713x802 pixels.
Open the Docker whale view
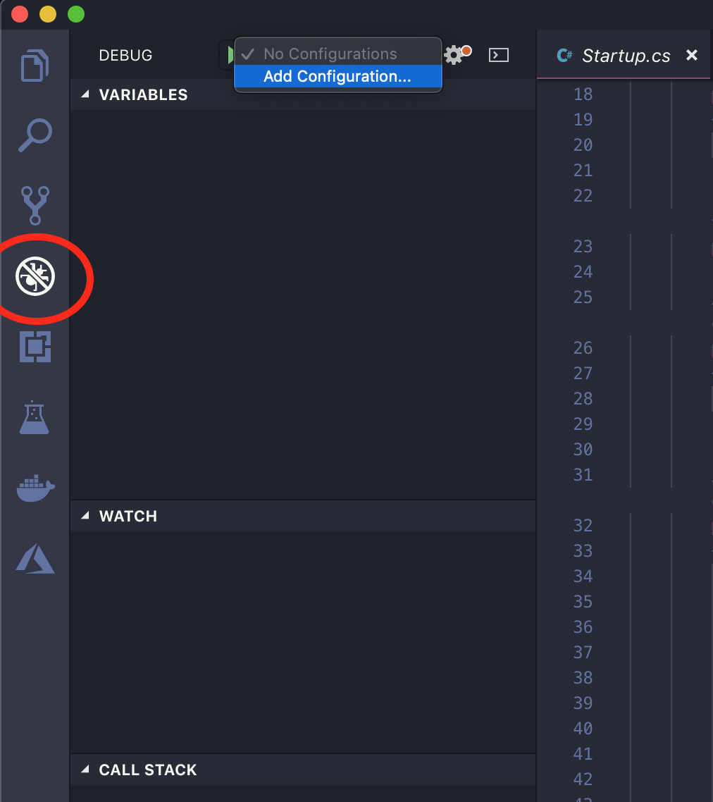point(35,488)
